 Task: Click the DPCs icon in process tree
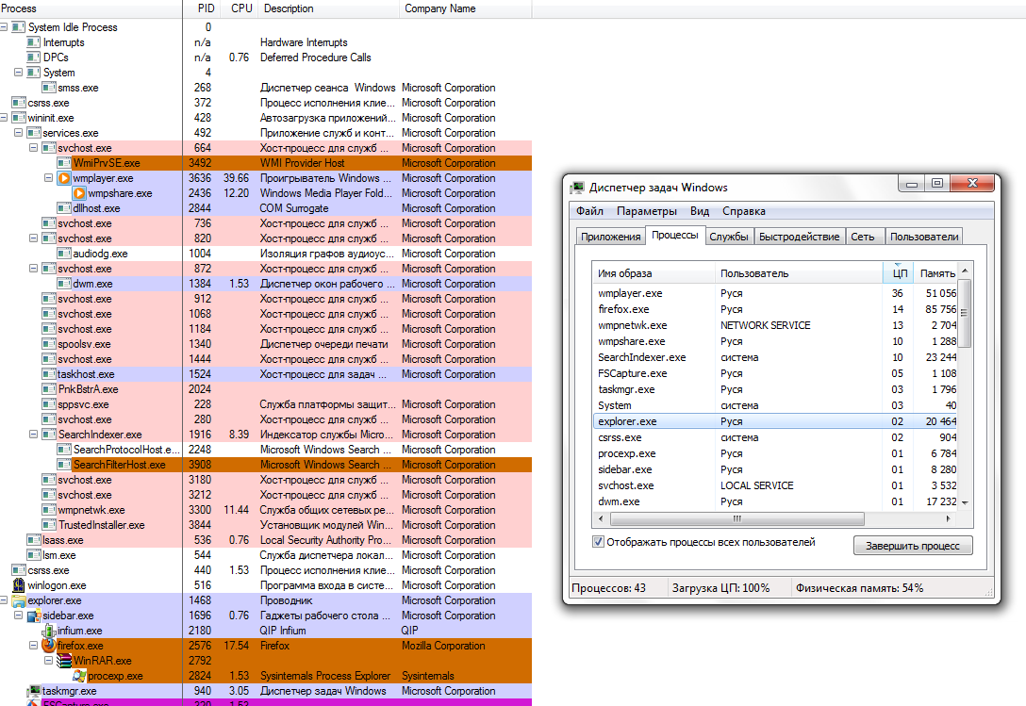[x=34, y=57]
